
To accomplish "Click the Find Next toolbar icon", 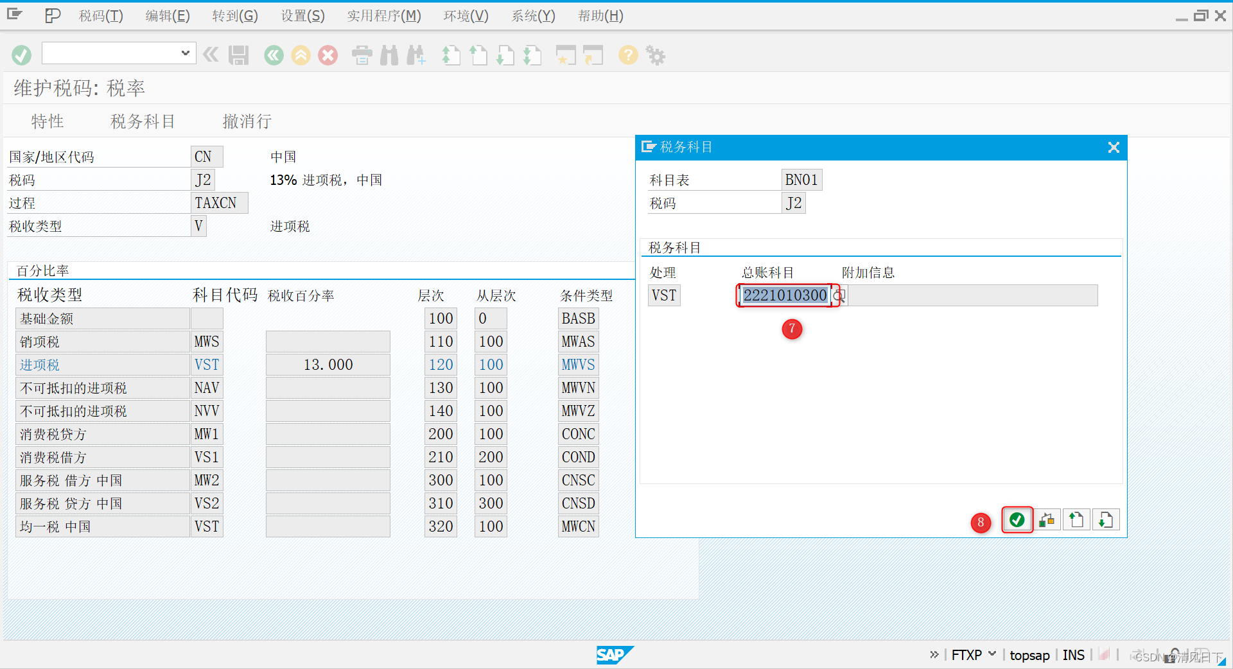I will pos(416,55).
